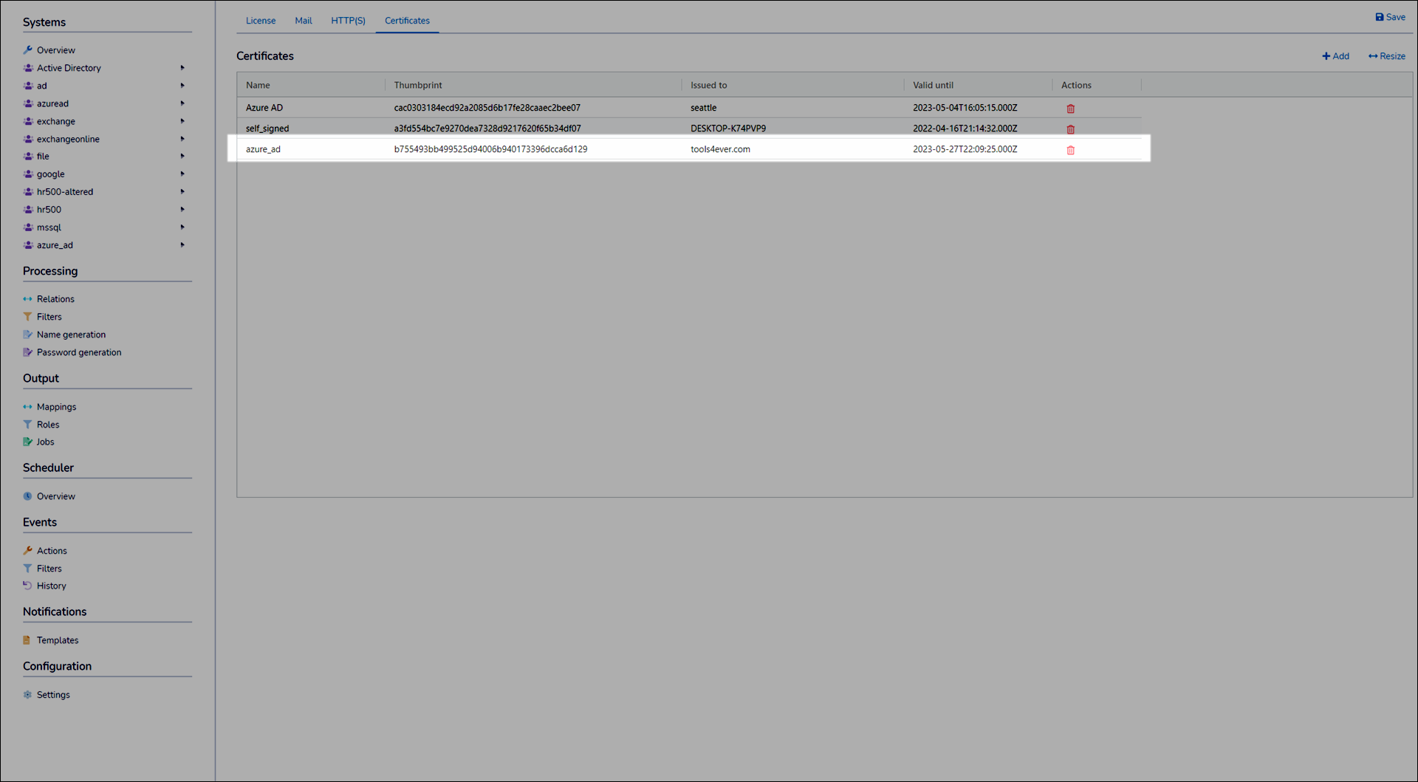Expand the exchangeonline system submenu arrow
1418x782 pixels.
182,139
